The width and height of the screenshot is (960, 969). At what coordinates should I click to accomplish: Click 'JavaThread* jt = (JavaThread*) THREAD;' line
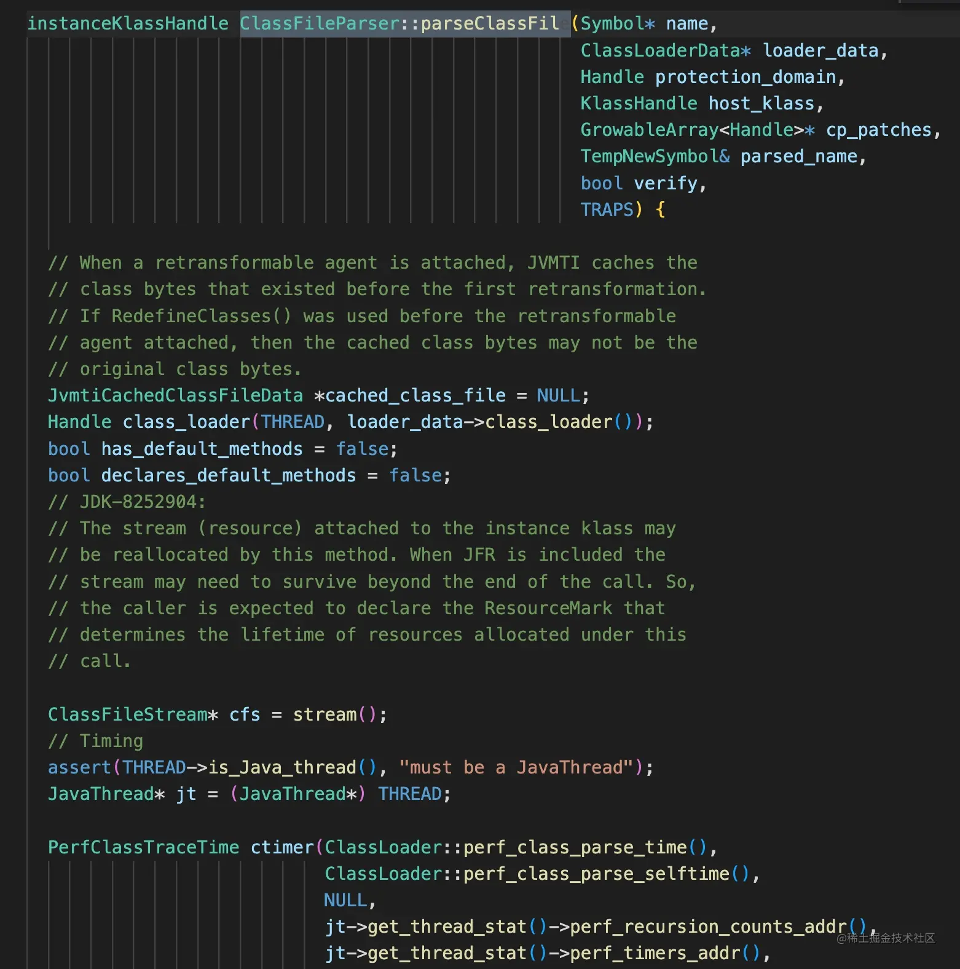click(250, 794)
